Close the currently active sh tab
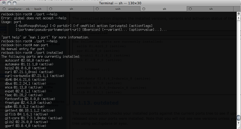The height and width of the screenshot is (129, 241). (144, 9)
